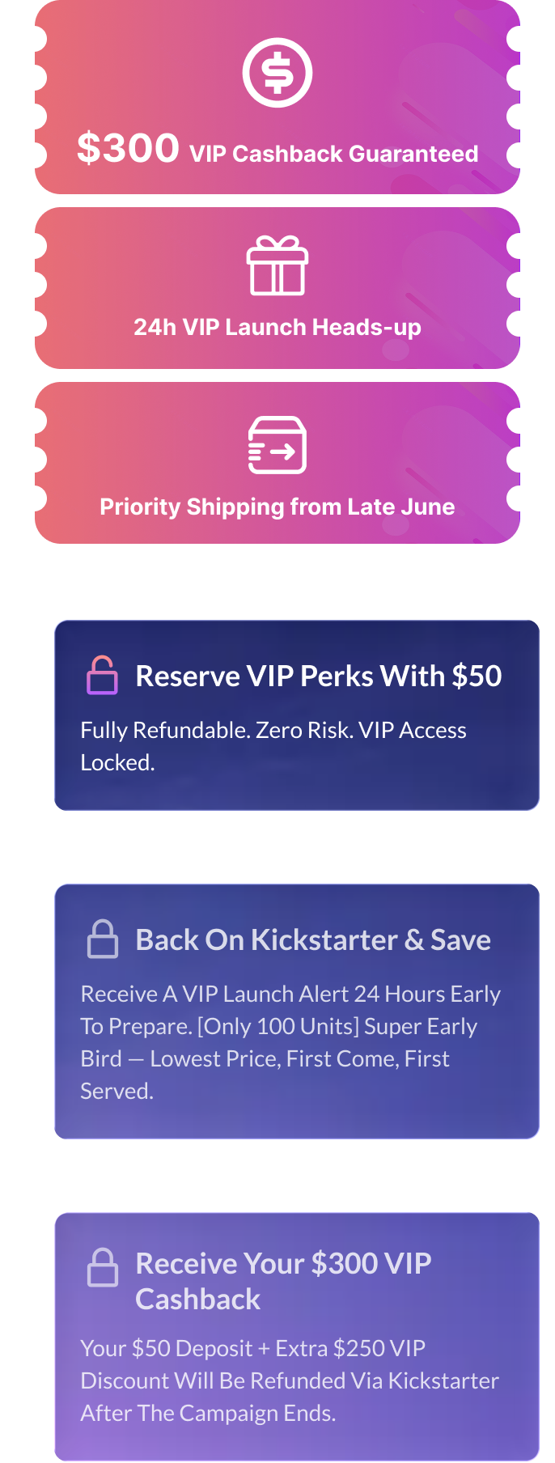Click the Back On Kickstarter & Save heading

point(313,939)
